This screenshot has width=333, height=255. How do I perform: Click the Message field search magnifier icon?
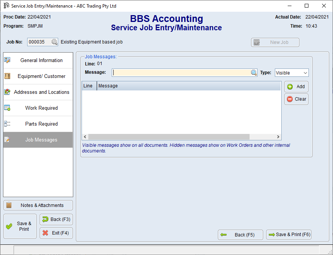click(x=254, y=73)
